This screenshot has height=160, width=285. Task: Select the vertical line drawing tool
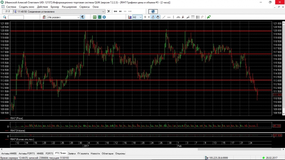coord(173,17)
